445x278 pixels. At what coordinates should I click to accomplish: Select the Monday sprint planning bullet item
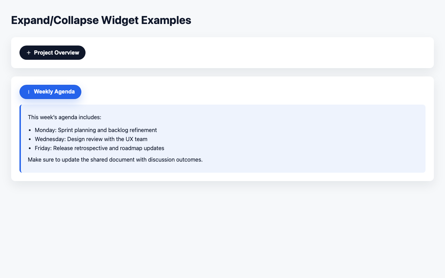96,130
